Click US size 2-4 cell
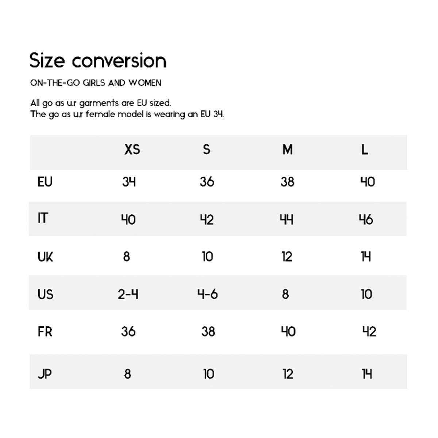Image resolution: width=438 pixels, height=438 pixels. (128, 294)
